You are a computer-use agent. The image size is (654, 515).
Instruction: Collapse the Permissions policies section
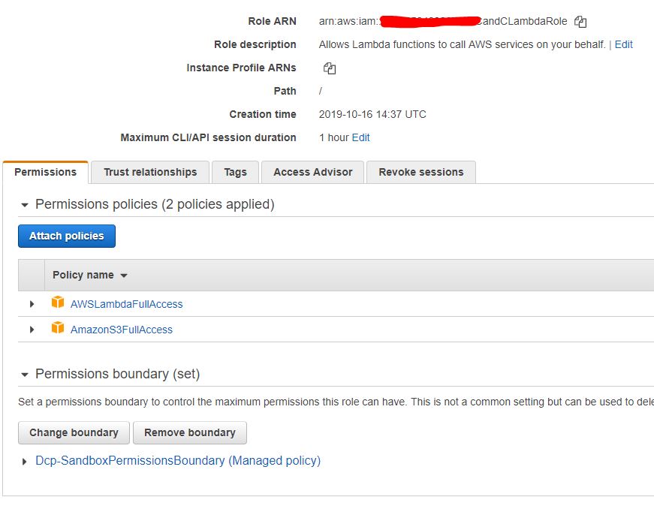pos(25,205)
